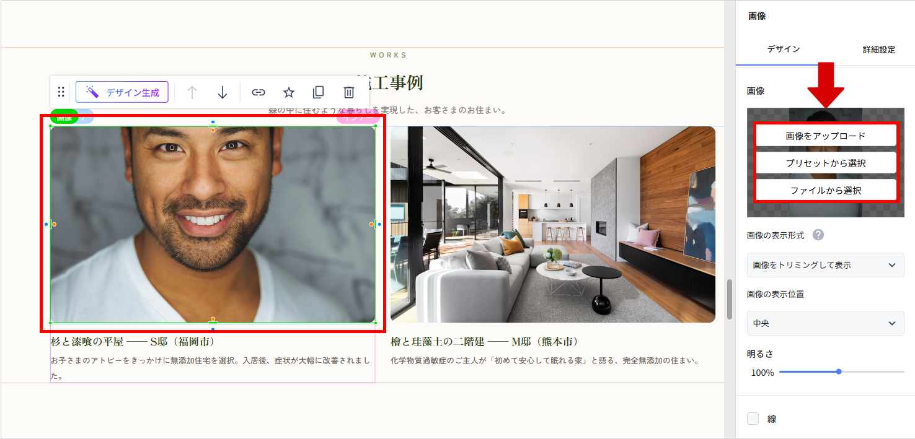The width and height of the screenshot is (915, 439).
Task: Switch to the 詳細設定 tab
Action: pos(878,50)
